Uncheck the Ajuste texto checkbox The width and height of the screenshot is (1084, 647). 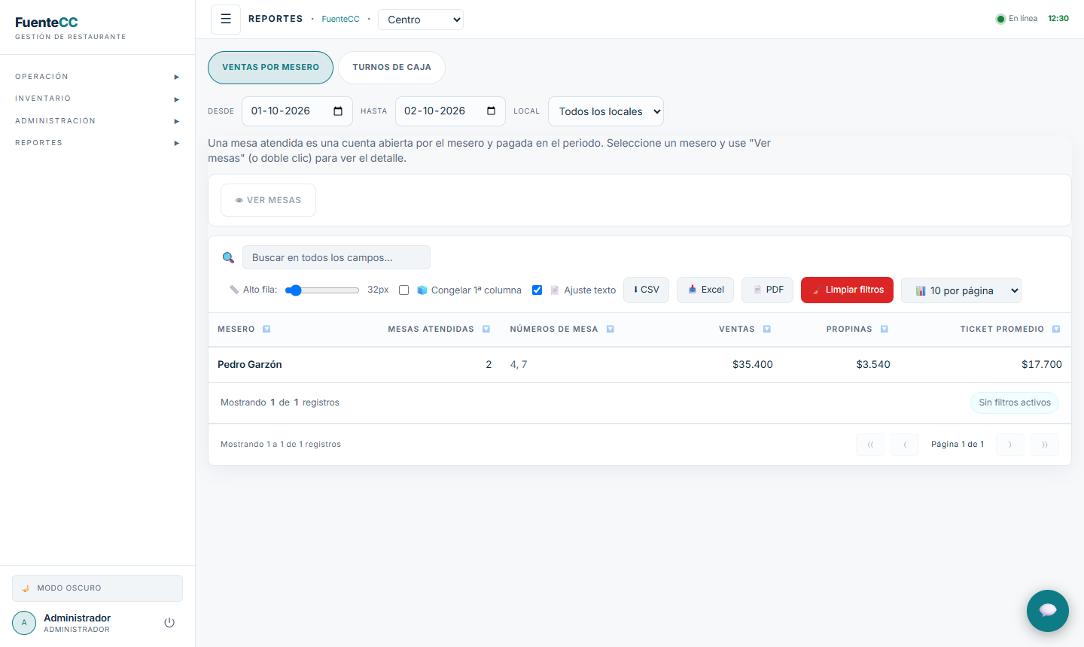click(x=537, y=290)
